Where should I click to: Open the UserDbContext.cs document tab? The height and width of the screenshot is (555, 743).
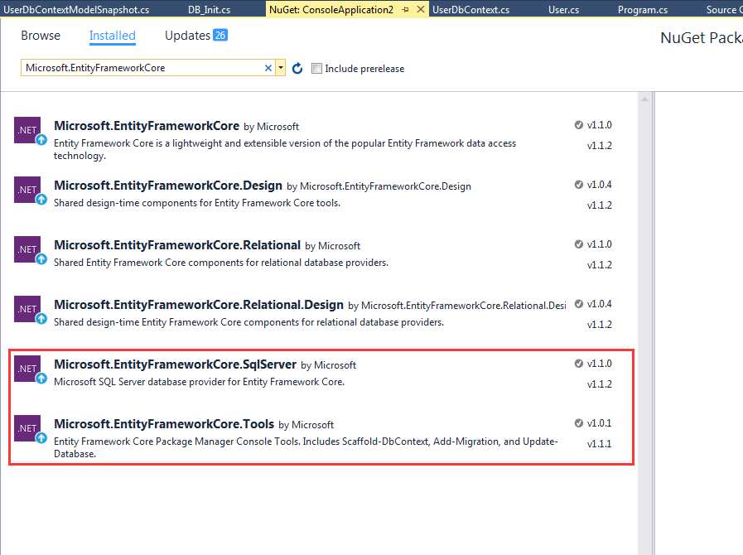(471, 9)
